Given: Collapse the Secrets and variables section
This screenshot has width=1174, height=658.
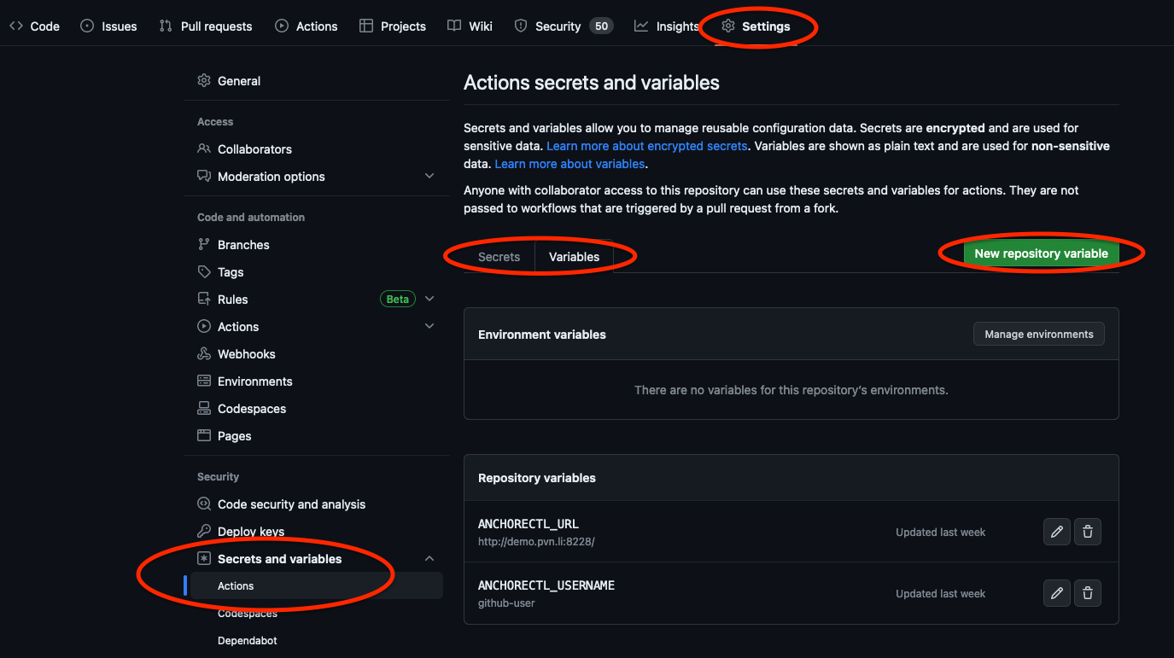Looking at the screenshot, I should tap(429, 559).
